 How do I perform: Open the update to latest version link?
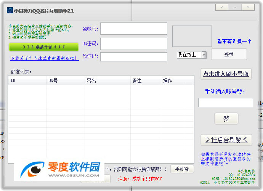point(45,58)
